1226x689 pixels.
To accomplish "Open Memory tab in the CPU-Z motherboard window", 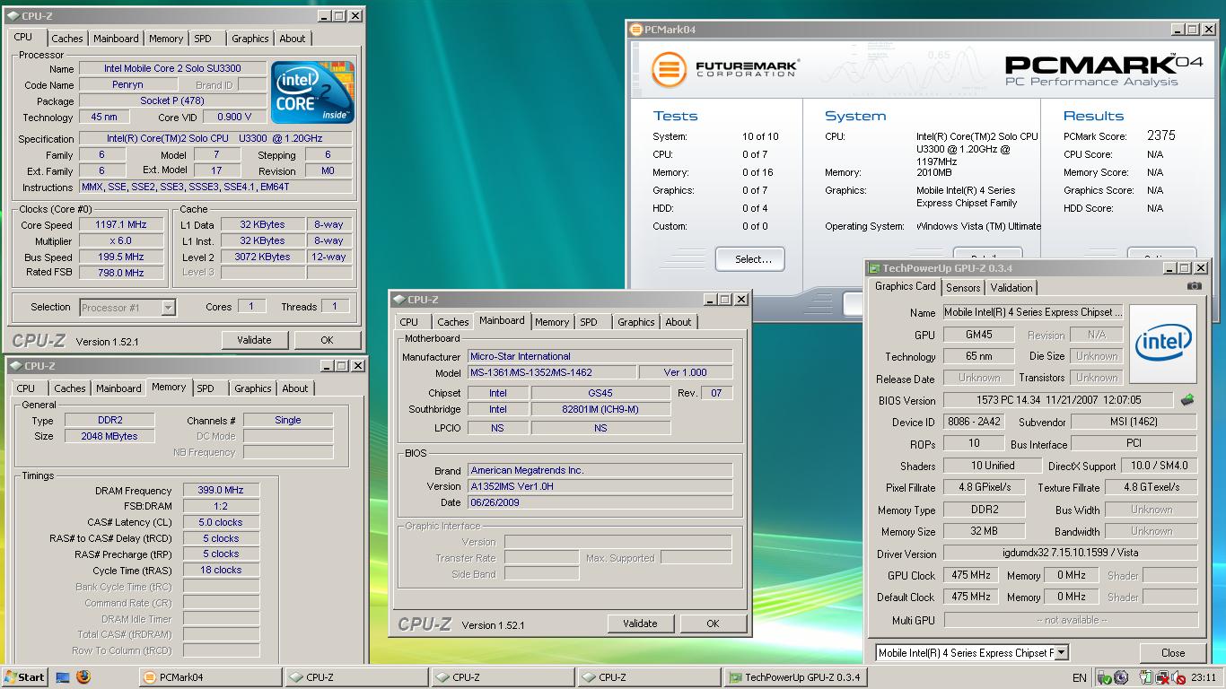I will (552, 322).
